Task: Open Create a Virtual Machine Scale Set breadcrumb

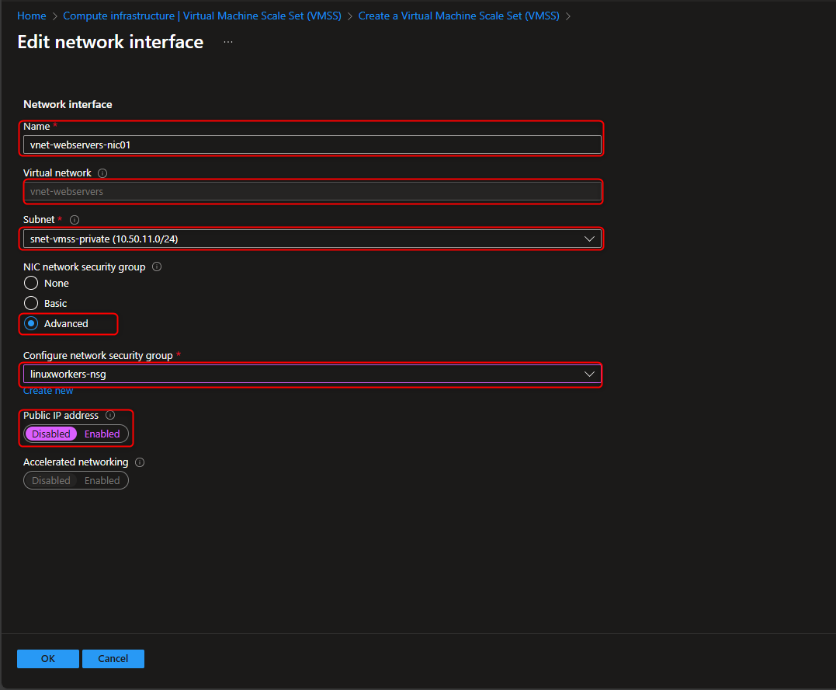Action: [458, 15]
